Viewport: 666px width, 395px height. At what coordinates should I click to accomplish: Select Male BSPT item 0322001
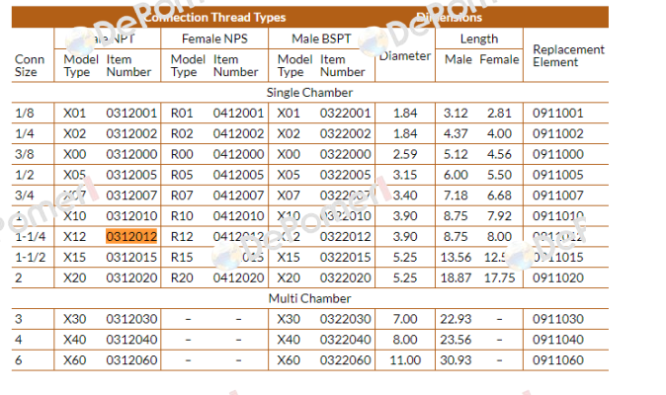pyautogui.click(x=345, y=114)
